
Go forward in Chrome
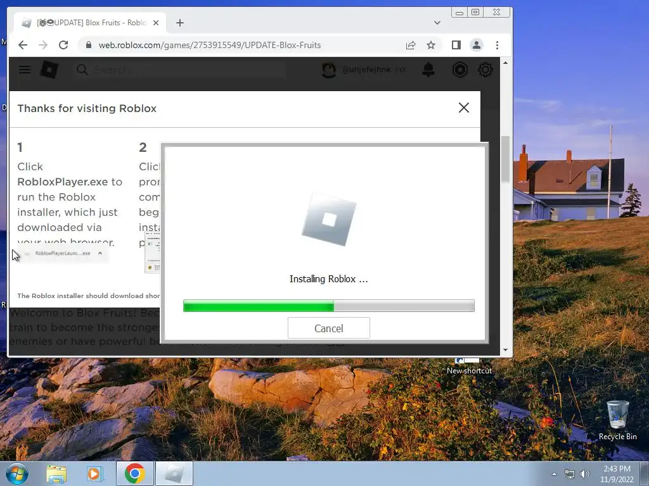pos(43,45)
